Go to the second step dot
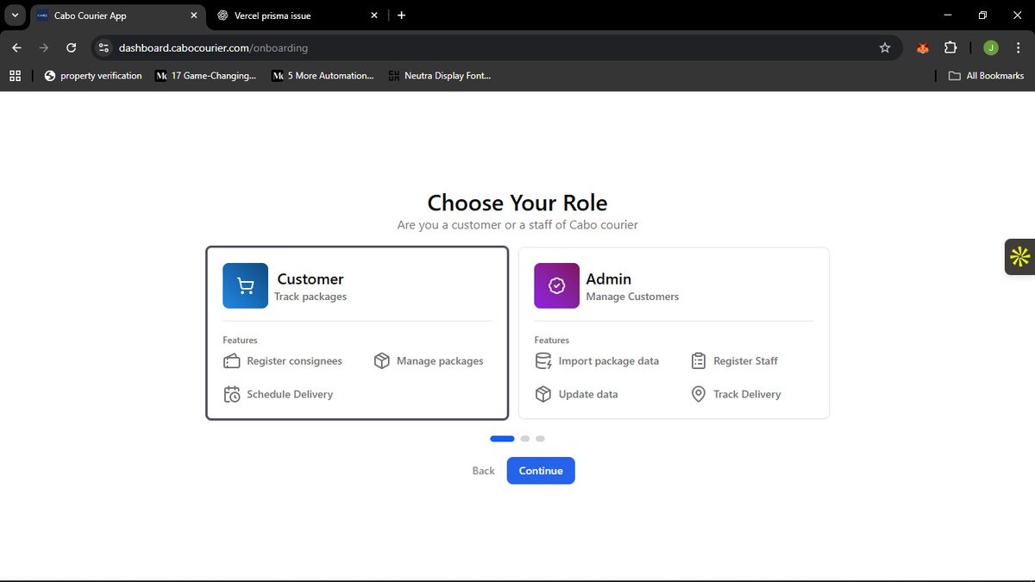 [x=525, y=439]
